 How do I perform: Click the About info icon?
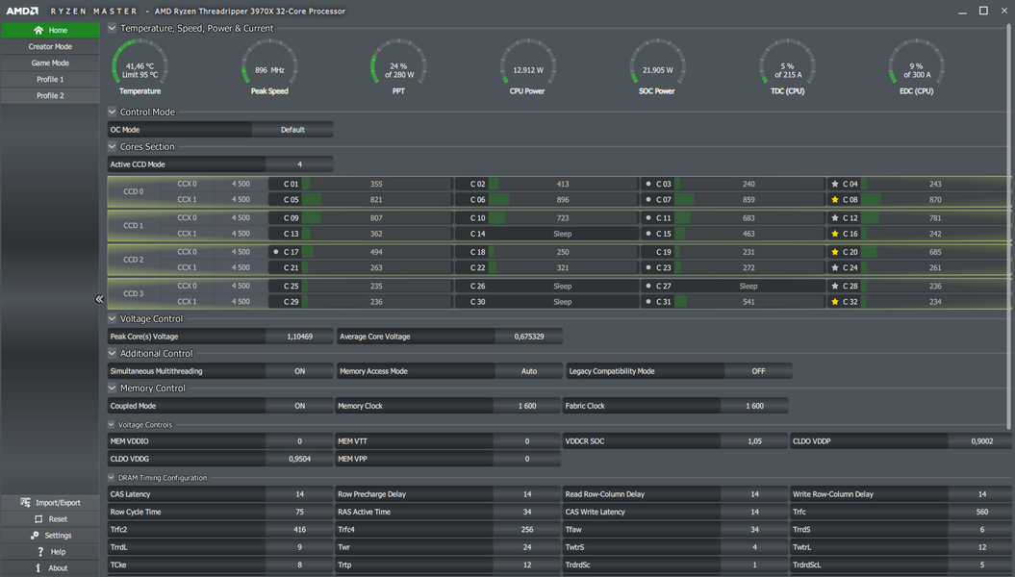pyautogui.click(x=38, y=568)
